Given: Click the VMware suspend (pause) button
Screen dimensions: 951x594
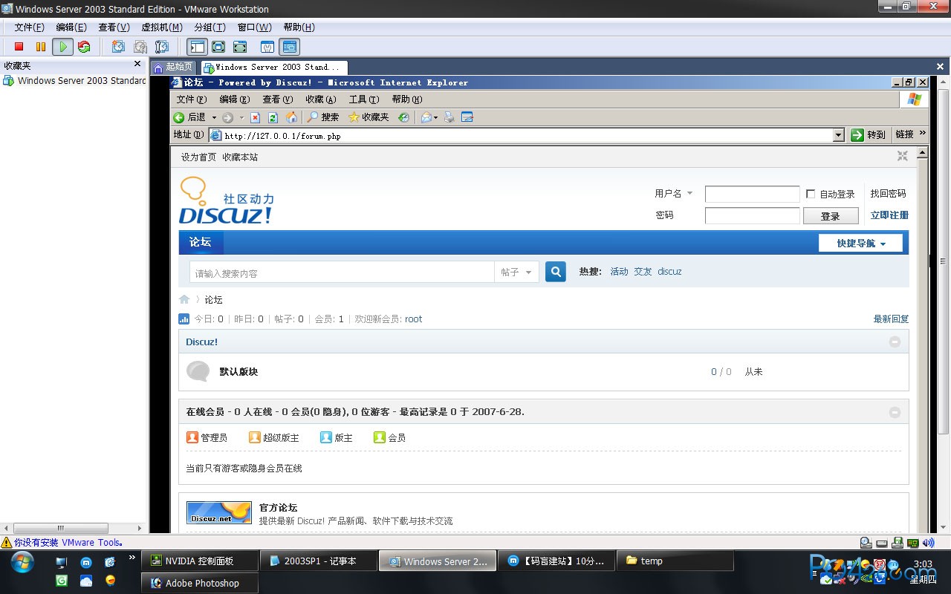Looking at the screenshot, I should [41, 47].
